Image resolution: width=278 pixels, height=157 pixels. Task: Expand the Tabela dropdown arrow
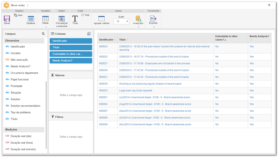[46, 27]
